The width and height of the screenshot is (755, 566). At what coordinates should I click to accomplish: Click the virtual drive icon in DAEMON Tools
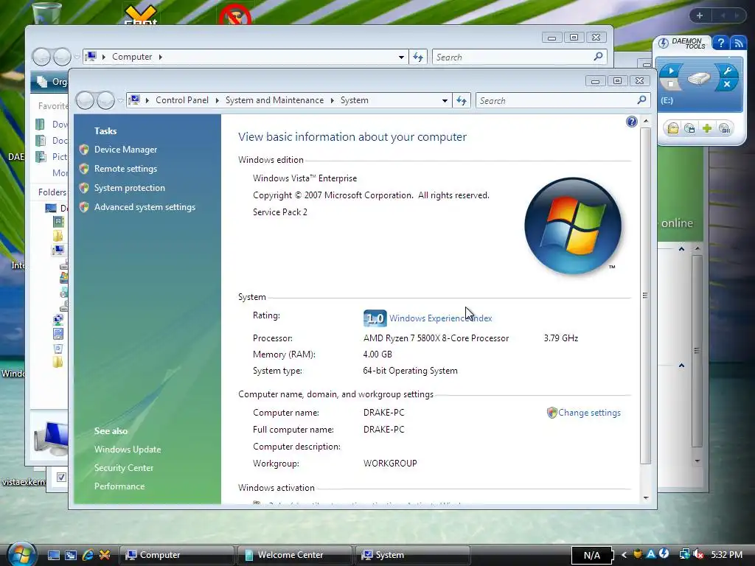[x=699, y=78]
